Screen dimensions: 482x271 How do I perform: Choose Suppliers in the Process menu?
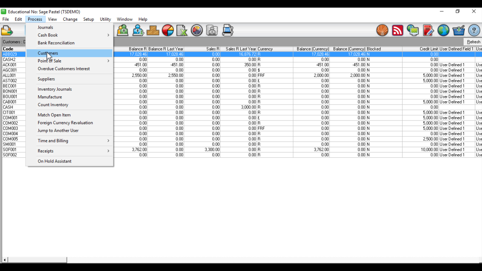46,79
